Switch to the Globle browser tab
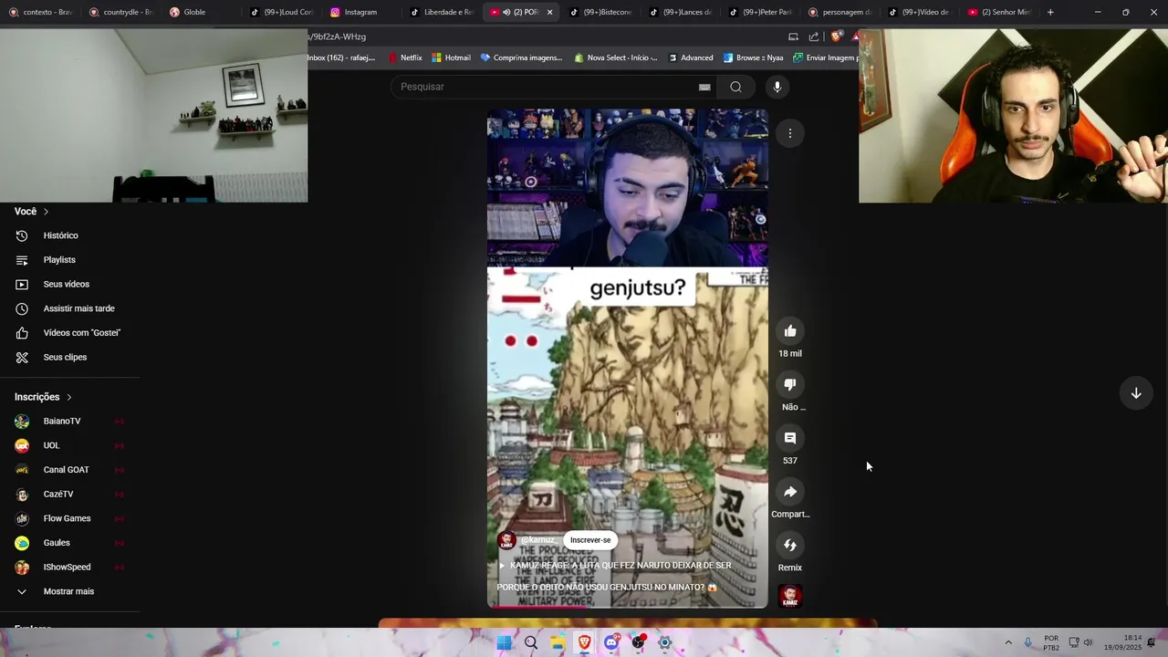This screenshot has width=1168, height=657. 201,12
